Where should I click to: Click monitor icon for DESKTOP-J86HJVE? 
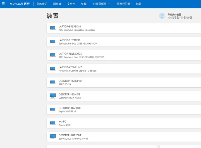pyautogui.click(x=53, y=96)
